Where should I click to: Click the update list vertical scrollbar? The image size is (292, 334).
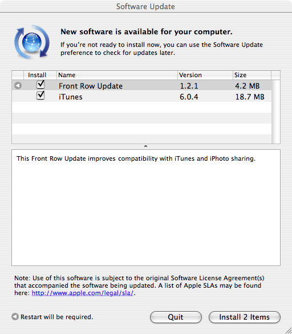coord(276,112)
